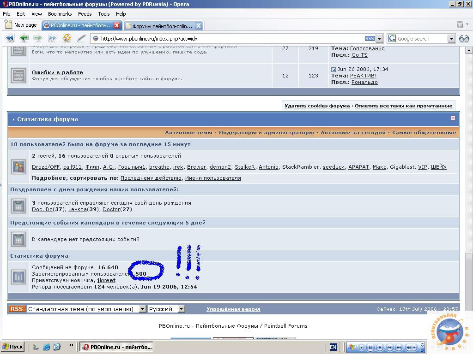473x354 pixels.
Task: Go forward with the green Forward arrow
Action: click(x=38, y=38)
